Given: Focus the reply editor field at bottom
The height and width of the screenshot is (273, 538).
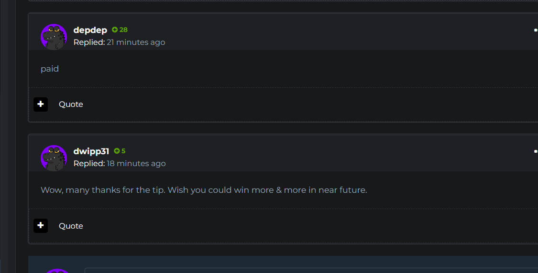Looking at the screenshot, I should pyautogui.click(x=311, y=270).
